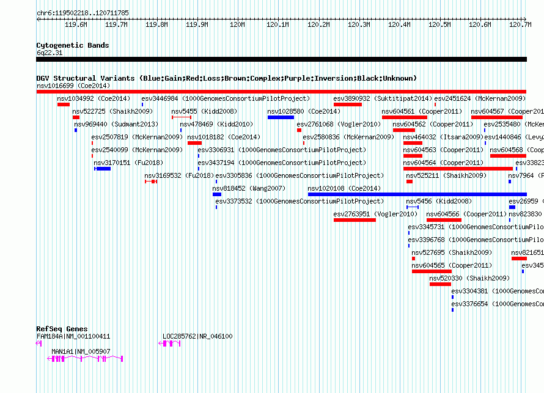
Task: Click the blue nsv3170151 gain bar
Action: [103, 169]
